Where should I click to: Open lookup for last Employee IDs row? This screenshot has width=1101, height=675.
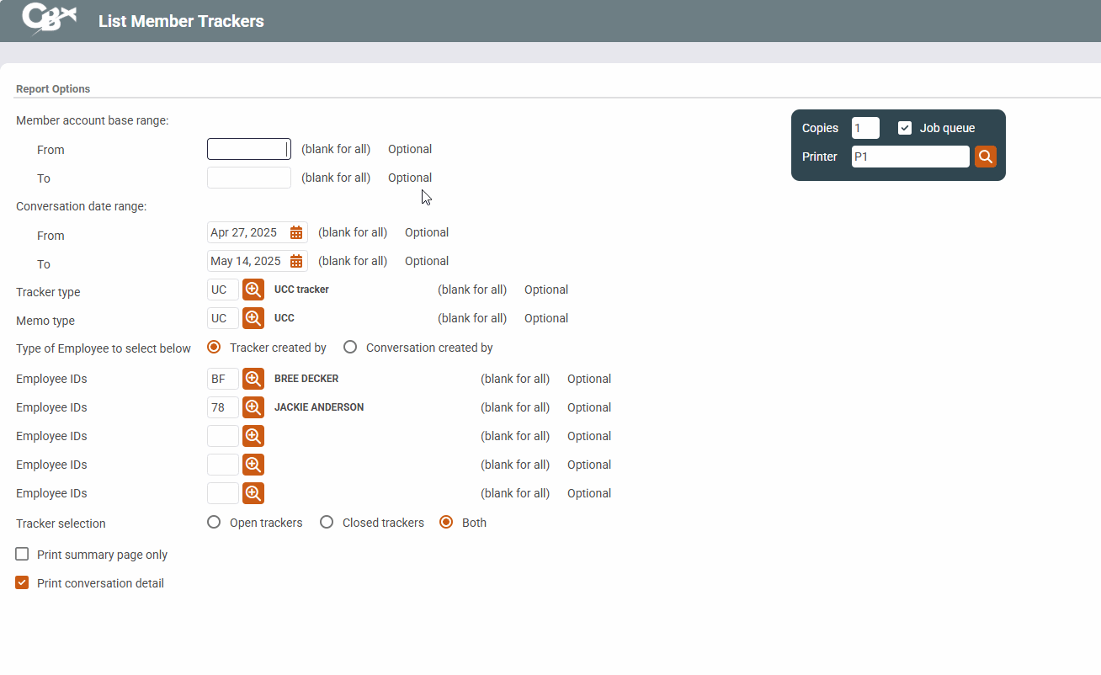253,493
